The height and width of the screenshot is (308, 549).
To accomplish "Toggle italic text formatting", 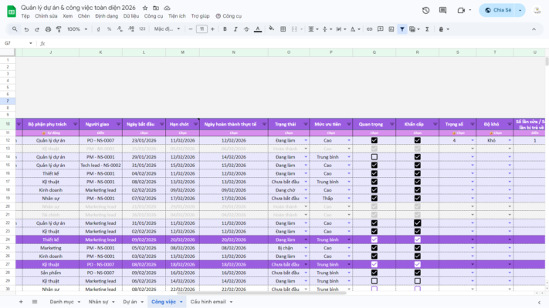I will (x=236, y=29).
